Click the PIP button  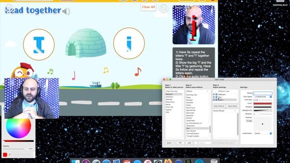(180, 143)
